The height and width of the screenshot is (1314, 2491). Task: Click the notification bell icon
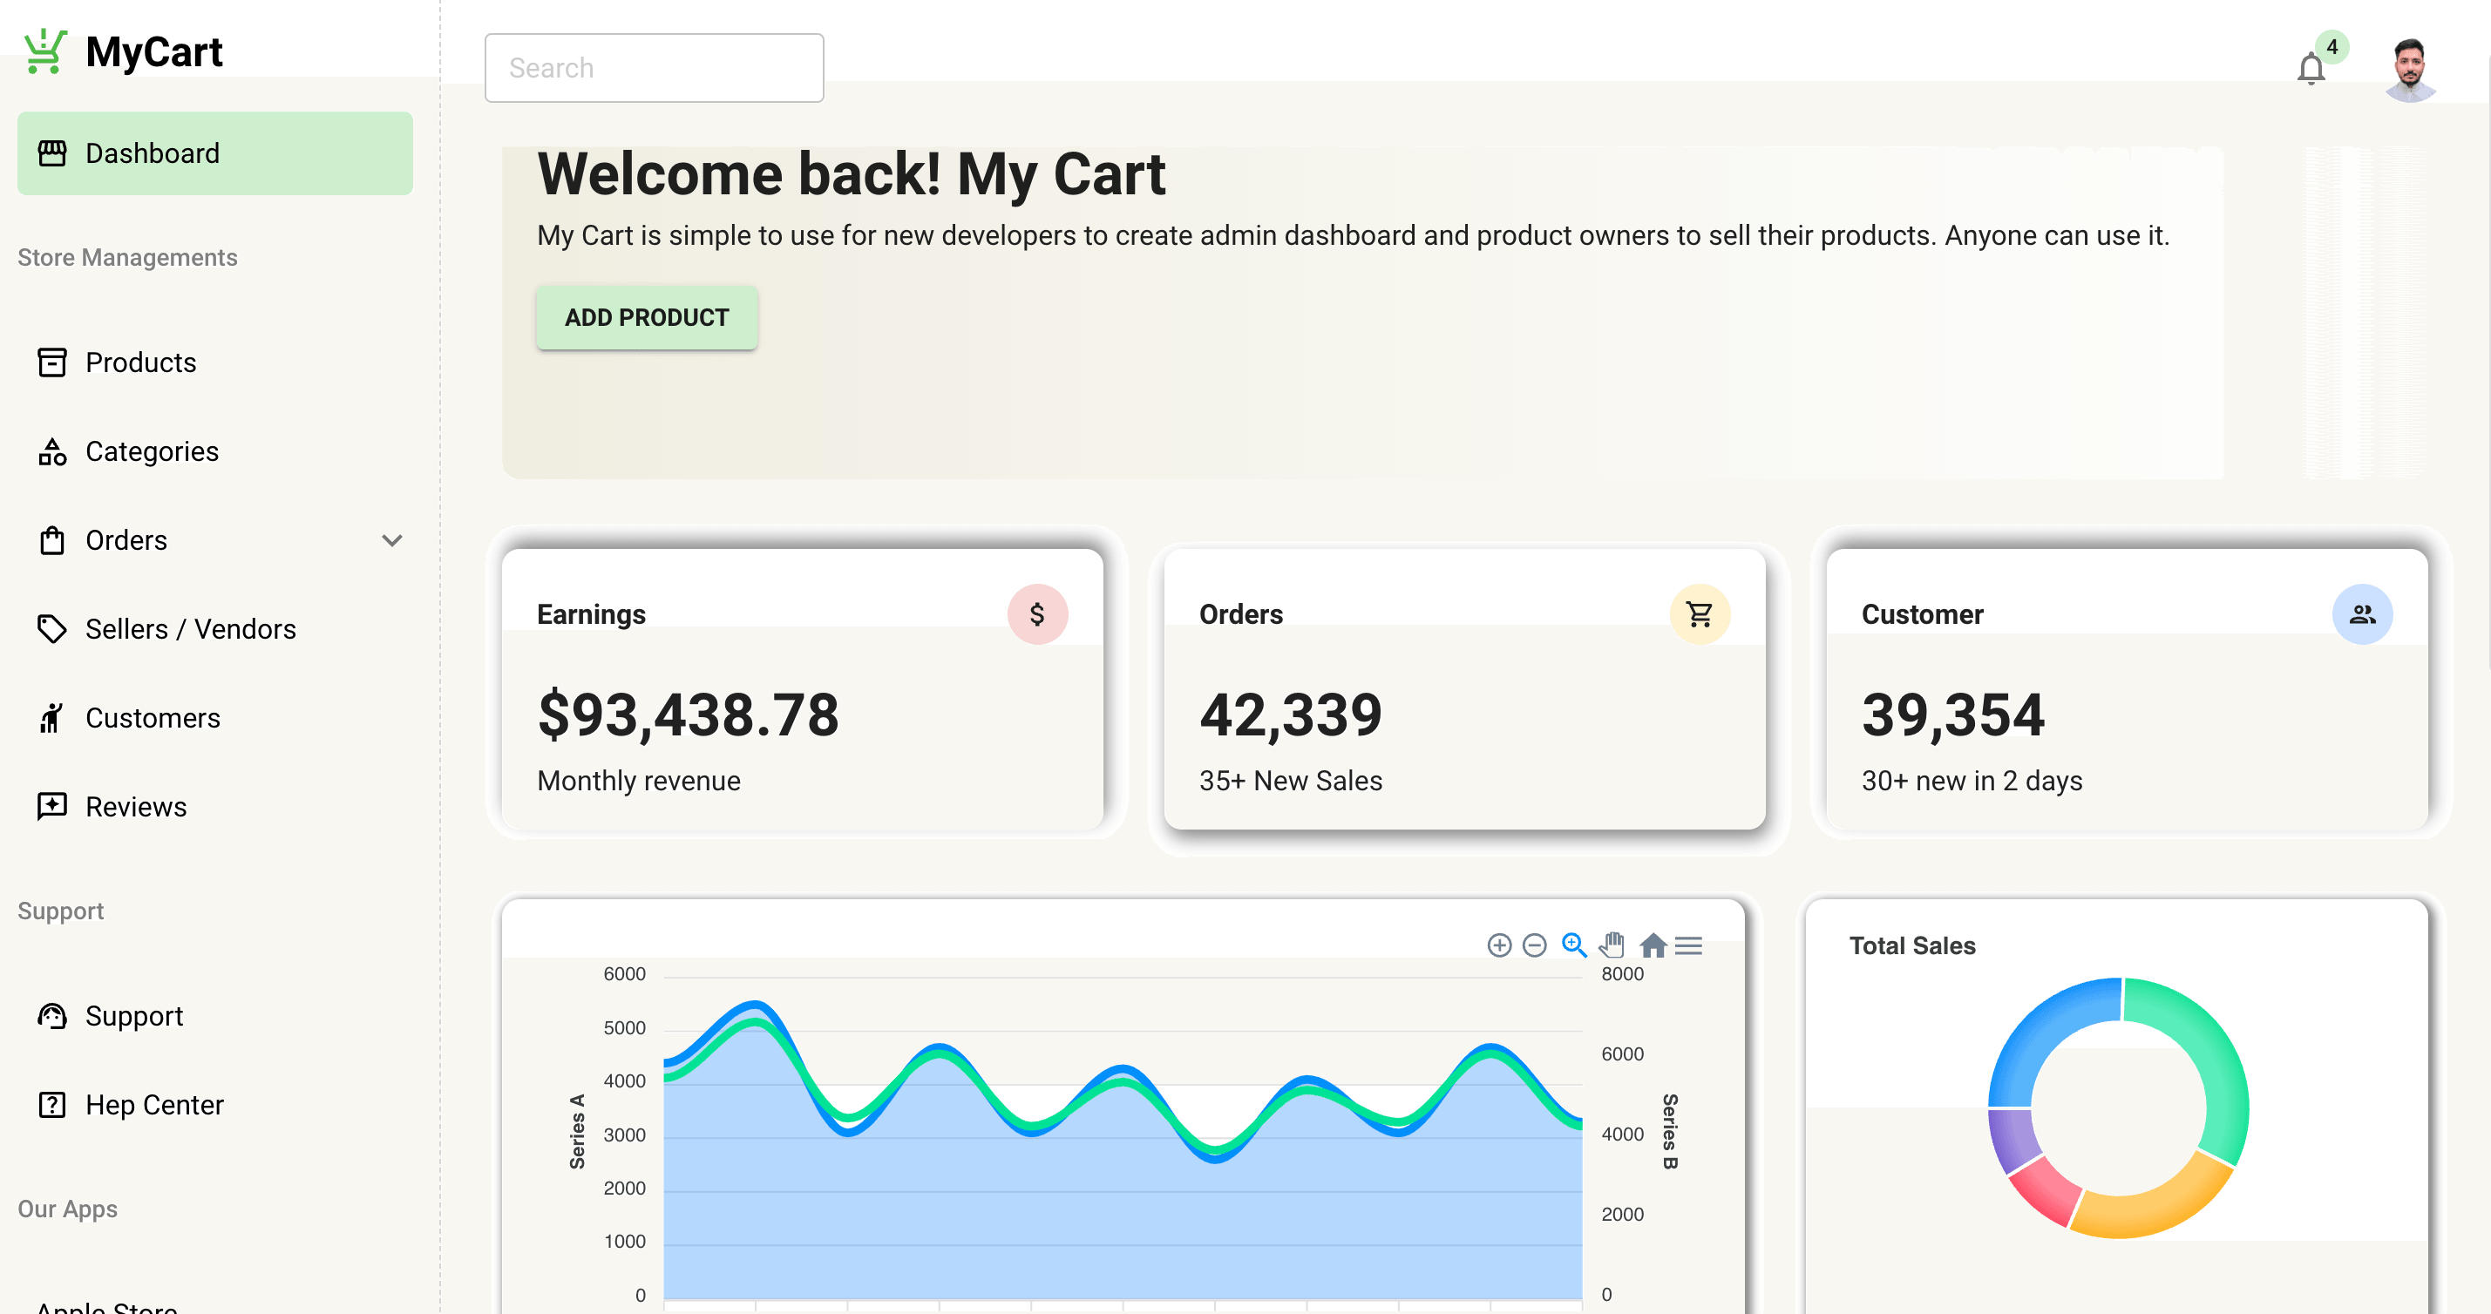(2311, 69)
